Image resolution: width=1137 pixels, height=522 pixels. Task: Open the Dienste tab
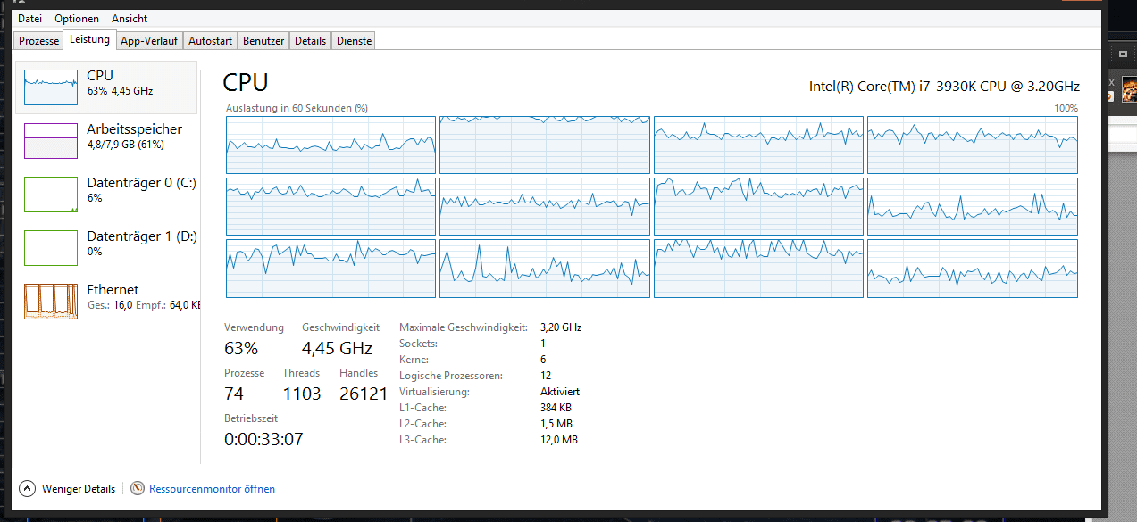[x=354, y=41]
